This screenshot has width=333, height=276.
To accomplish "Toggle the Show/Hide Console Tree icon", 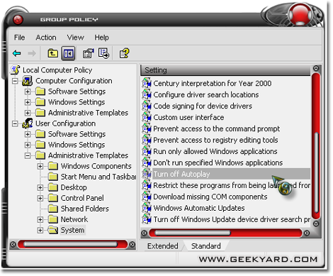I will [68, 53].
